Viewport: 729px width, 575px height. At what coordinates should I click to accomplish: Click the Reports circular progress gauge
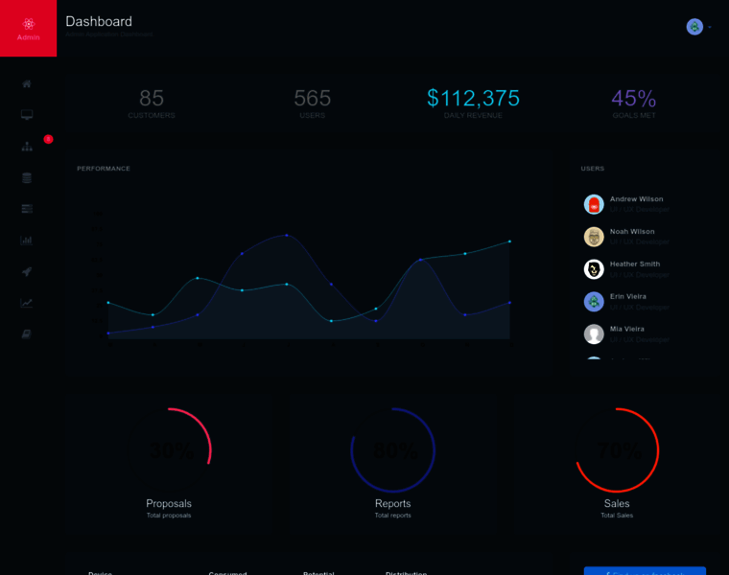point(393,450)
